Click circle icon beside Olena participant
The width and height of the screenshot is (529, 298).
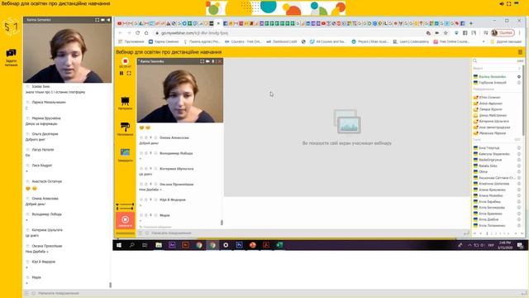click(519, 171)
